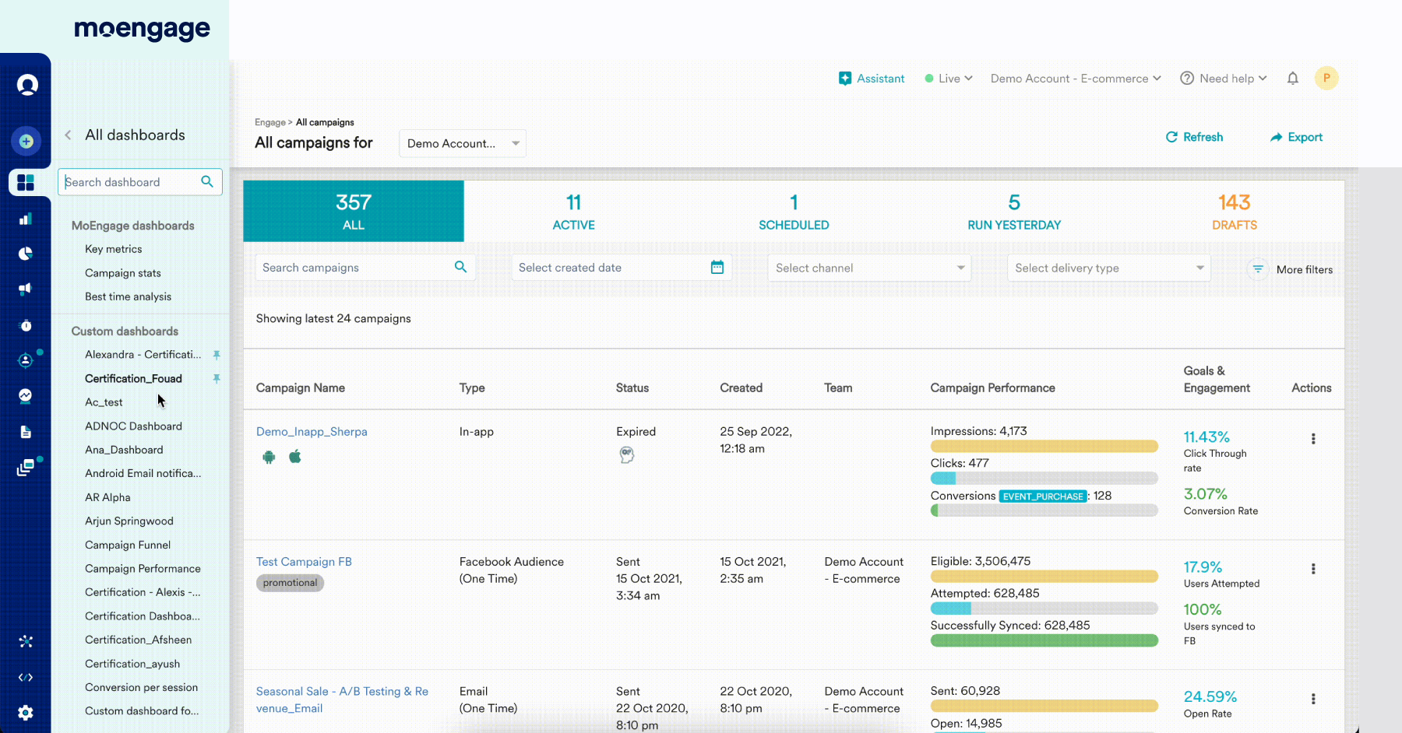The image size is (1402, 733).
Task: Click the Conversions progress bar for Demo_Inapp_Sherpa
Action: coord(1044,510)
